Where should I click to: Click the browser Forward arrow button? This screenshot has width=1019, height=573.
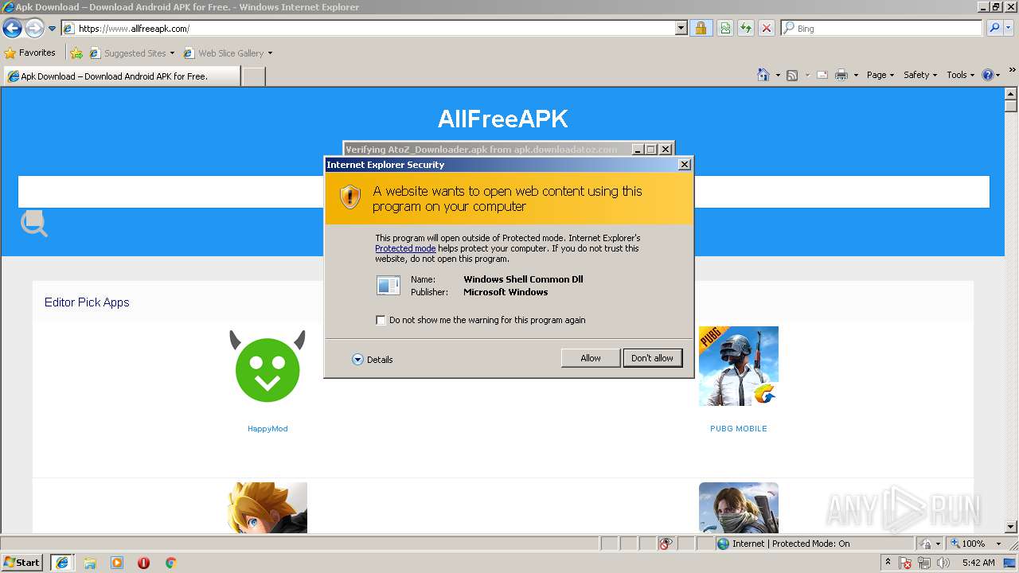34,29
